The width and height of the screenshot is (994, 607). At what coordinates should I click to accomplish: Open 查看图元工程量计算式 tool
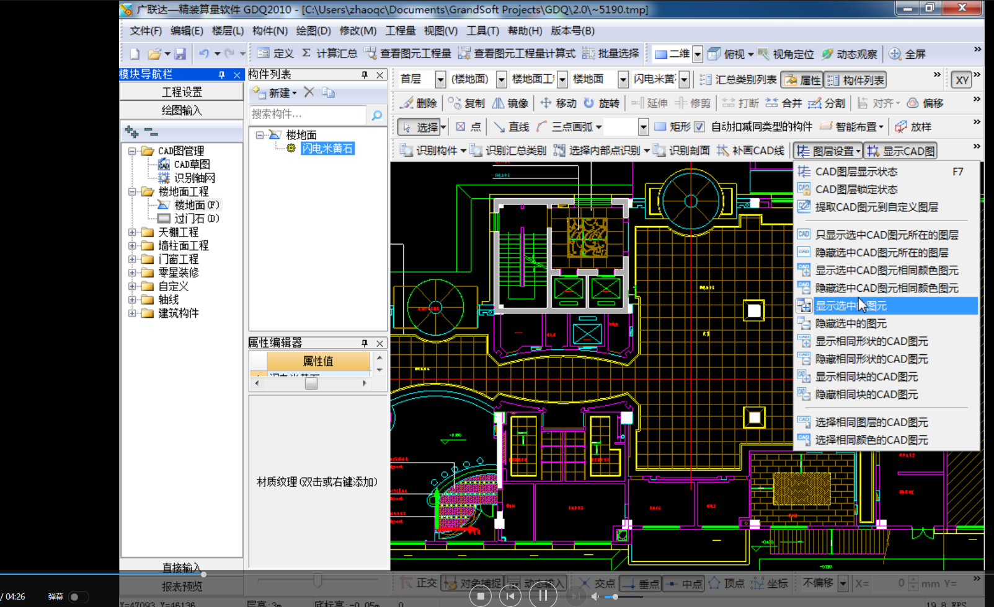pyautogui.click(x=517, y=54)
